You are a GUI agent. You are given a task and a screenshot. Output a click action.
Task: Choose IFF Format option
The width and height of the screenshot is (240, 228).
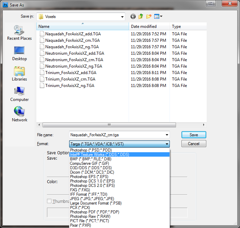[119, 194]
